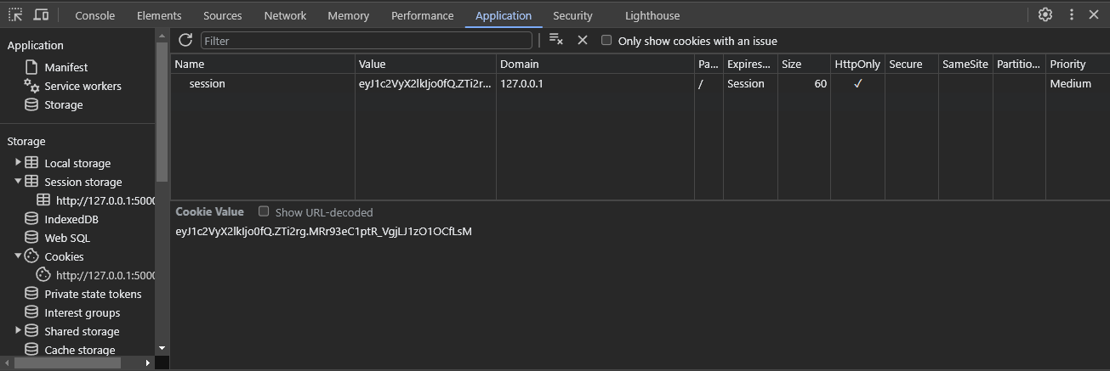Switch to the Network tab

(x=285, y=15)
